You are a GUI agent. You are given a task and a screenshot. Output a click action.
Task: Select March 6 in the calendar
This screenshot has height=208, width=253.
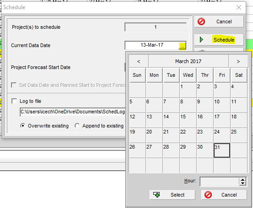click(x=154, y=105)
